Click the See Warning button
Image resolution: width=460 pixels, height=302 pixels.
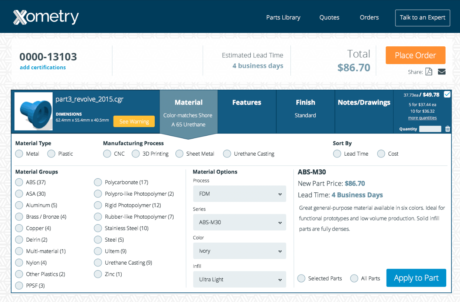(134, 122)
